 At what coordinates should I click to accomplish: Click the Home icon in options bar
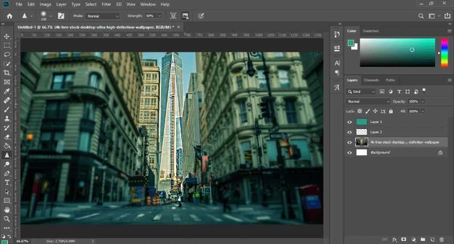pyautogui.click(x=9, y=16)
